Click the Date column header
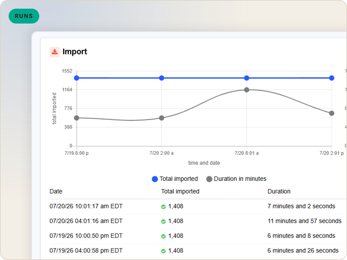The width and height of the screenshot is (347, 260). [x=56, y=192]
